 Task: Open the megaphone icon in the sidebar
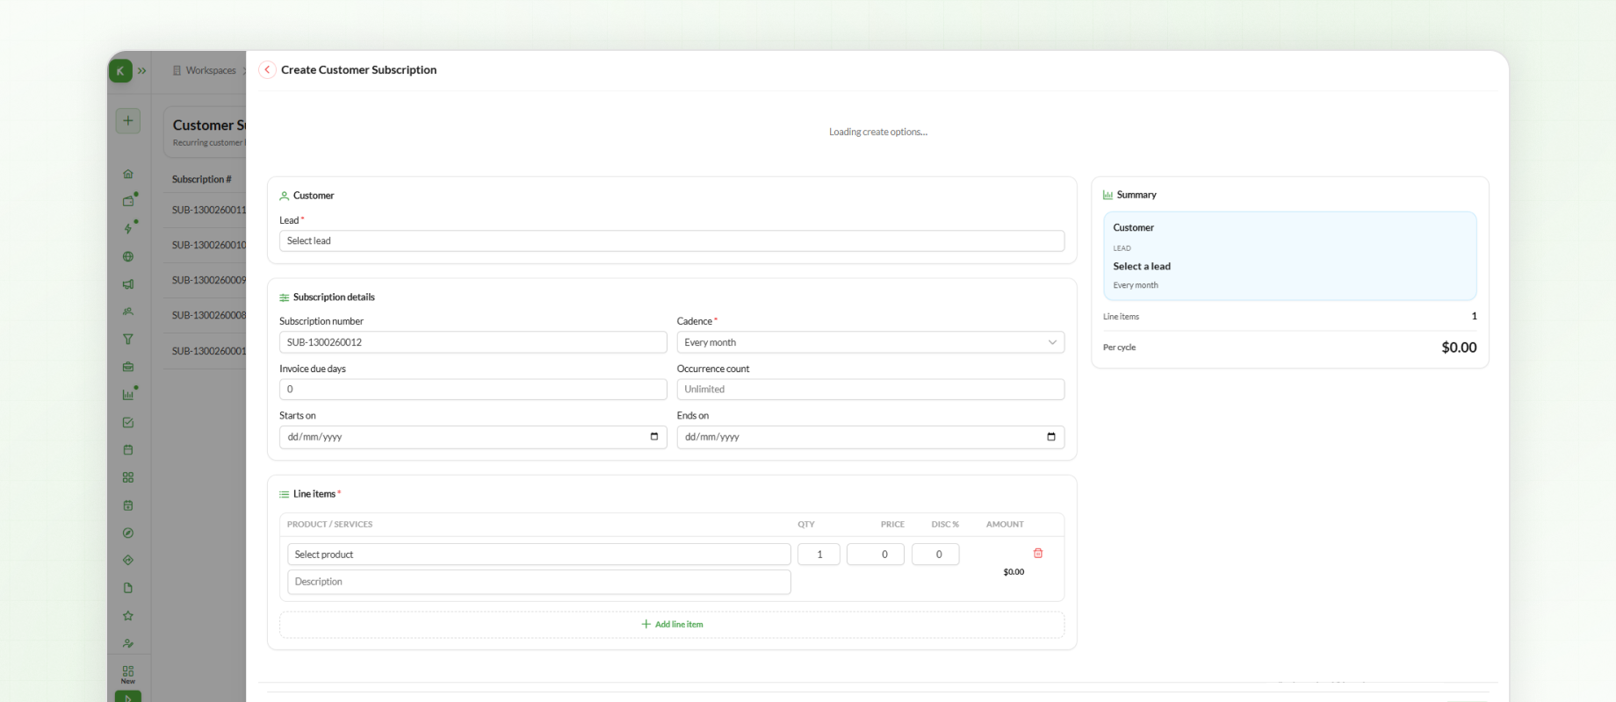[x=128, y=284]
